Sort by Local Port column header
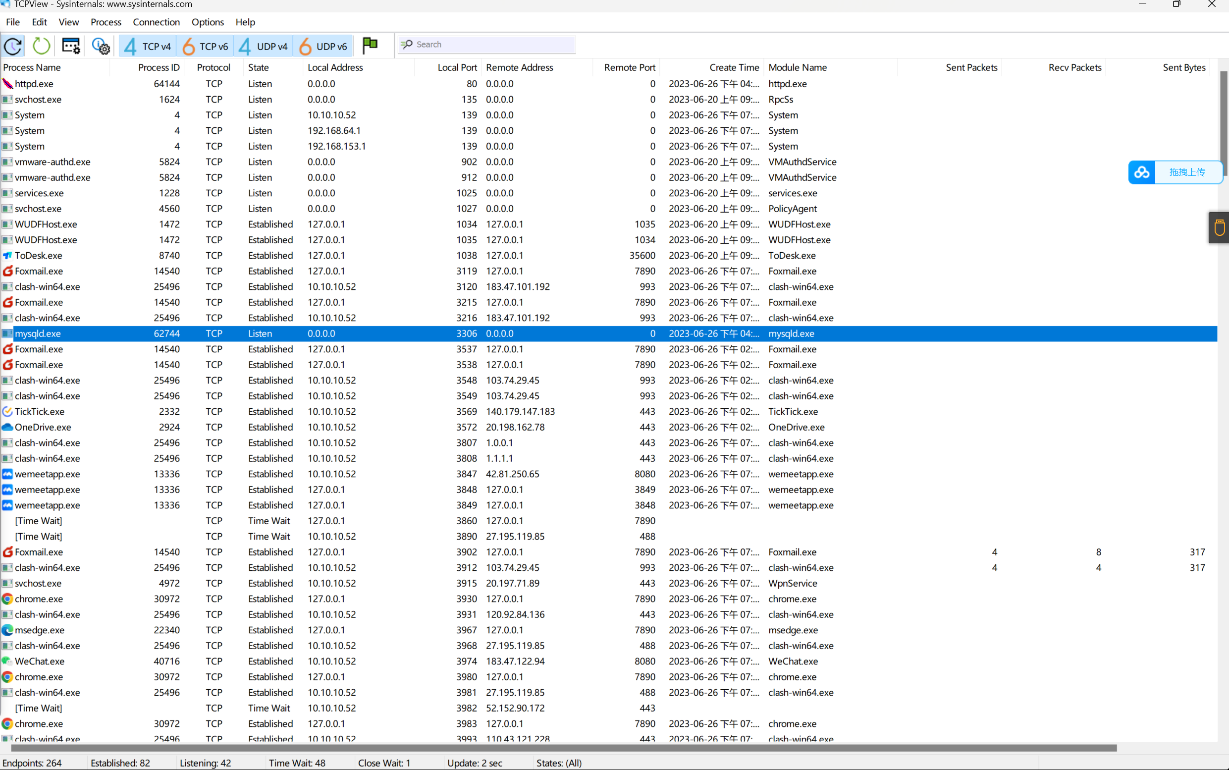Screen dimensions: 1229x770 457,67
